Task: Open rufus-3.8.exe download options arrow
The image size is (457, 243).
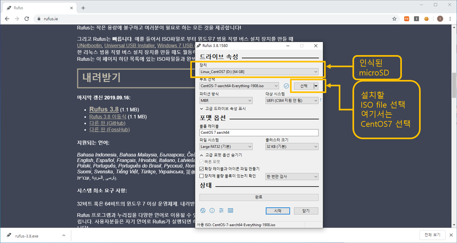Action: (64, 236)
